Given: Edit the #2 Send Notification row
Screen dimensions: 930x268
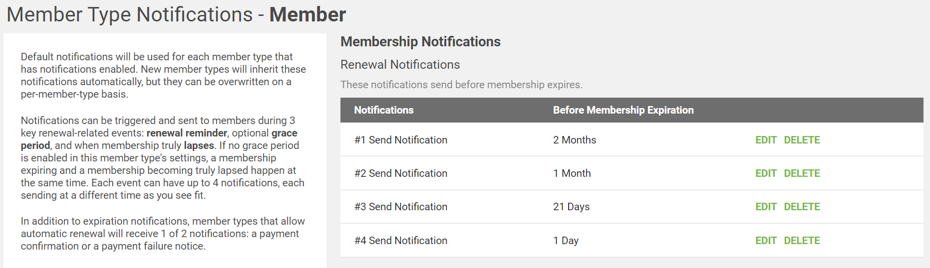Looking at the screenshot, I should click(x=766, y=173).
